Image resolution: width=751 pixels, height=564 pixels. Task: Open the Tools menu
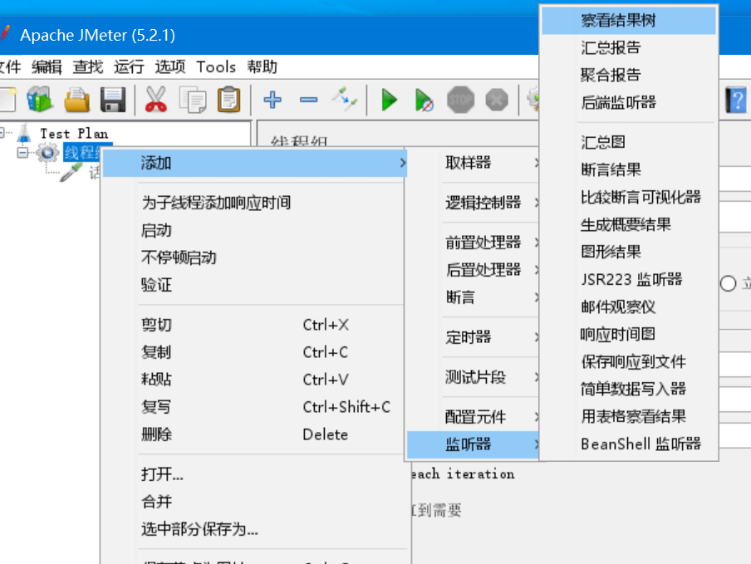(x=216, y=67)
